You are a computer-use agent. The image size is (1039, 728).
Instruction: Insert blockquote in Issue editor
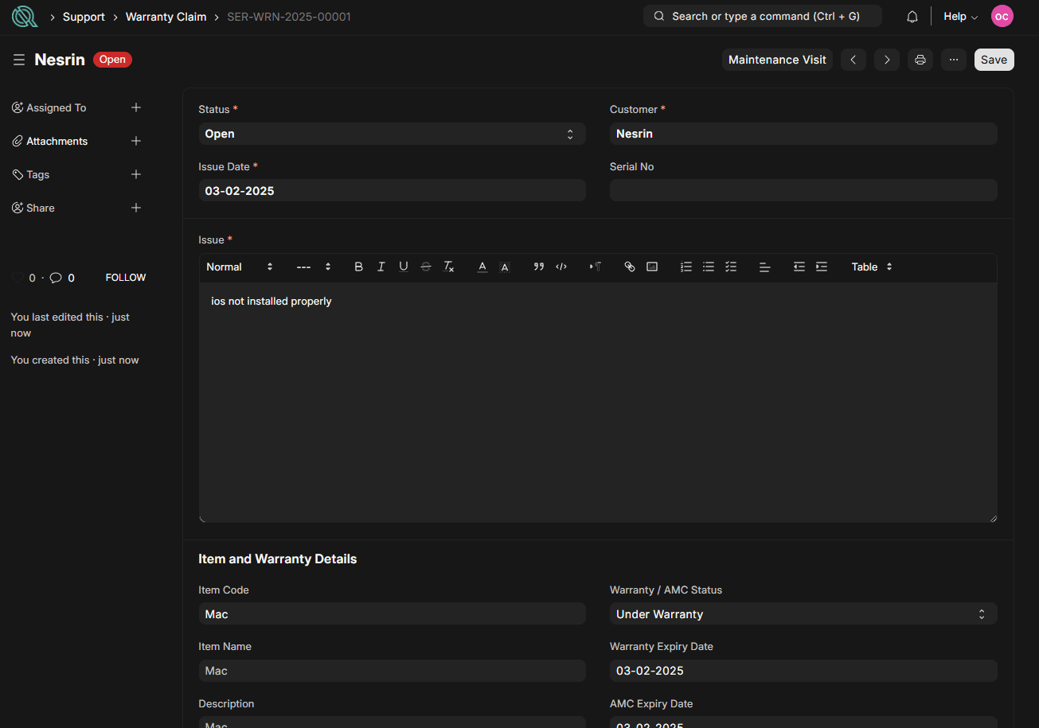point(539,267)
